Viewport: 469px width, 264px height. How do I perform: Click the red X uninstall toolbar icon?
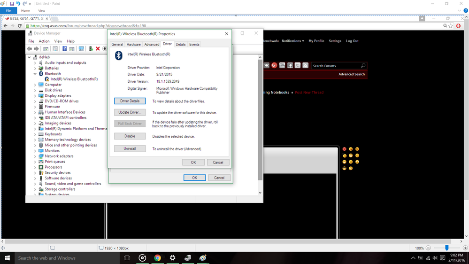point(98,49)
